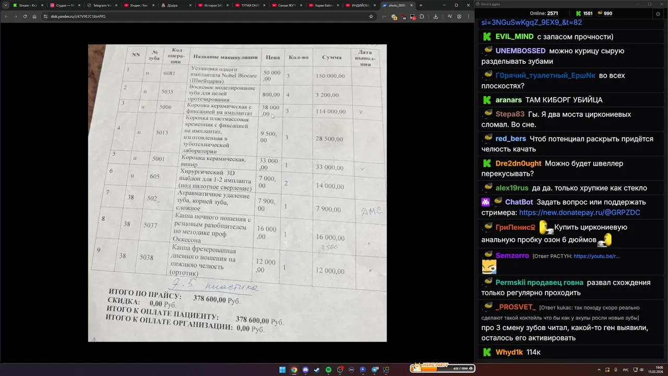Open Steam from the taskbar
The width and height of the screenshot is (668, 376).
317,370
